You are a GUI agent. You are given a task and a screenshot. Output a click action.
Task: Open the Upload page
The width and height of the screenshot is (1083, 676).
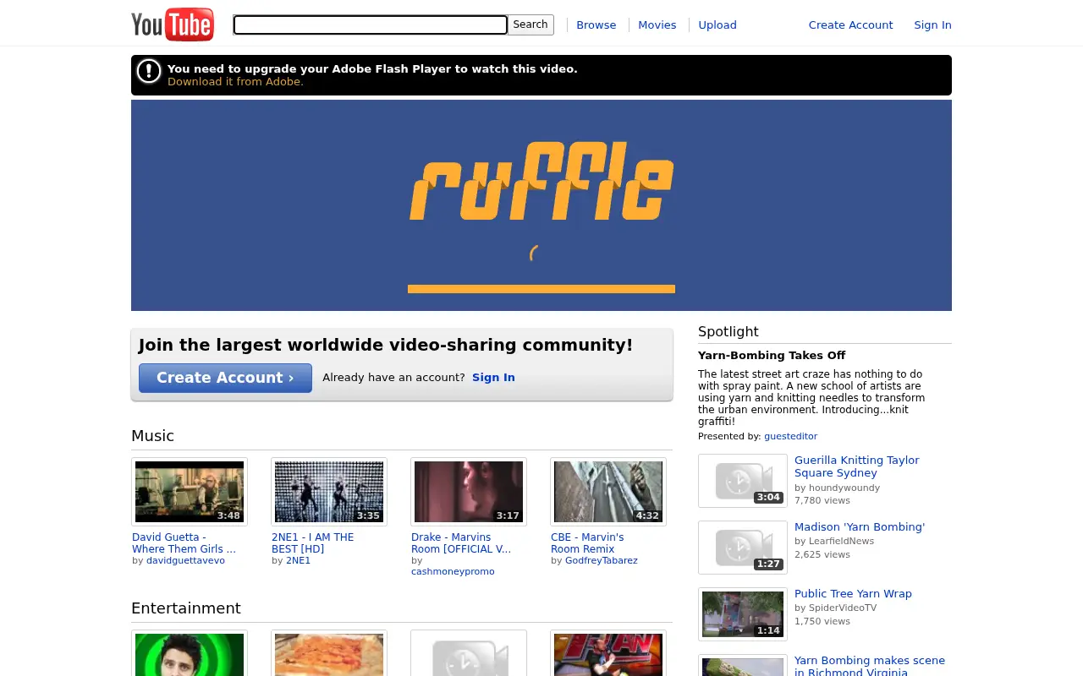coord(717,25)
